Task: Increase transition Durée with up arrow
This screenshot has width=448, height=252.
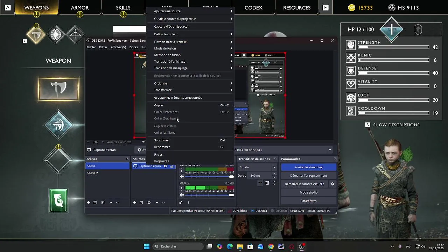Action: [274, 174]
